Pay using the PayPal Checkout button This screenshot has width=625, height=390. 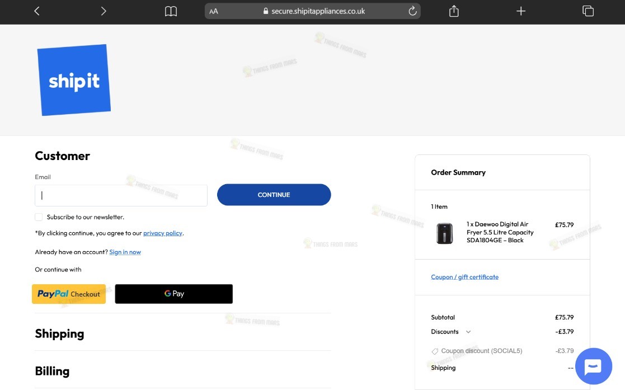point(69,294)
